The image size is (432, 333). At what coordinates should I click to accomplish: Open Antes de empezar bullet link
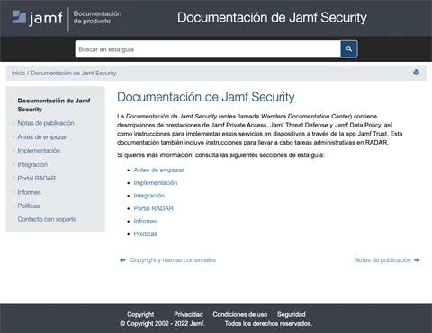(158, 170)
